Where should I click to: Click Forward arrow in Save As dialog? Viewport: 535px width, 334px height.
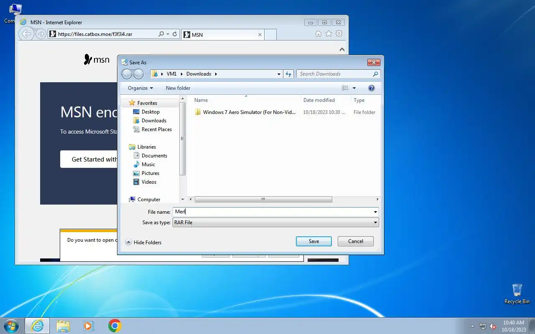point(138,74)
